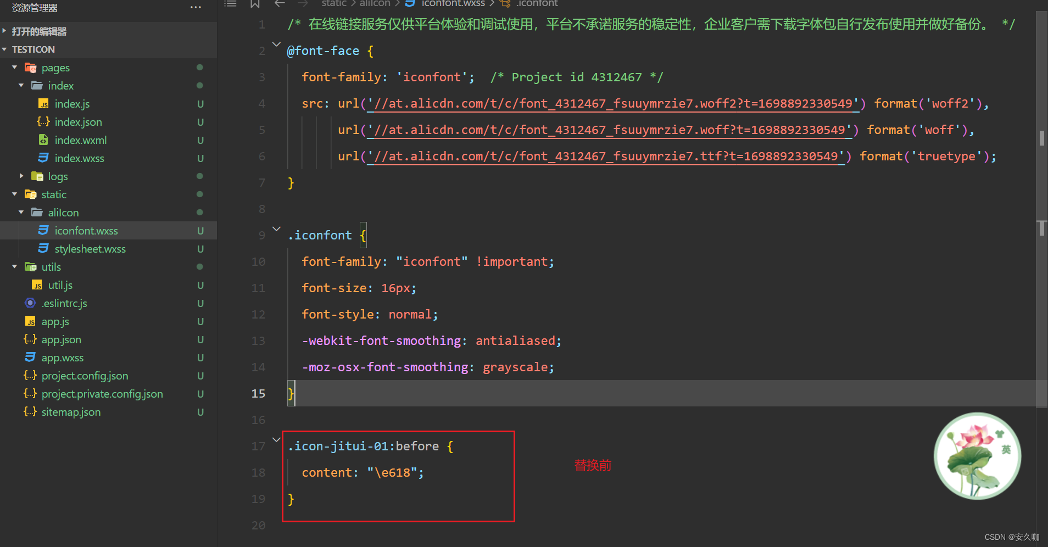This screenshot has width=1048, height=547.
Task: Click the JS file icon beside util.js
Action: (x=36, y=285)
